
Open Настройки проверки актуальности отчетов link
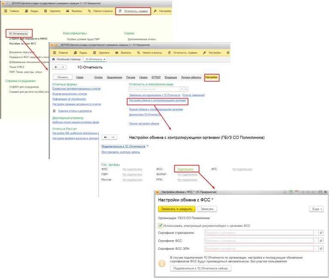pyautogui.click(x=77, y=104)
